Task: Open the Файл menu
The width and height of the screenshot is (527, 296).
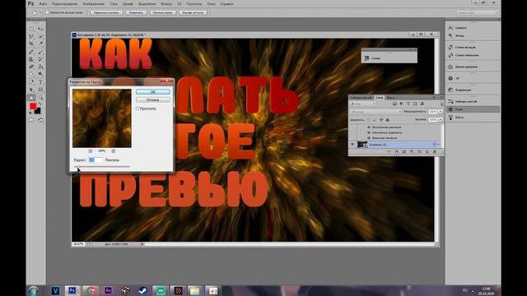Action: click(x=43, y=3)
